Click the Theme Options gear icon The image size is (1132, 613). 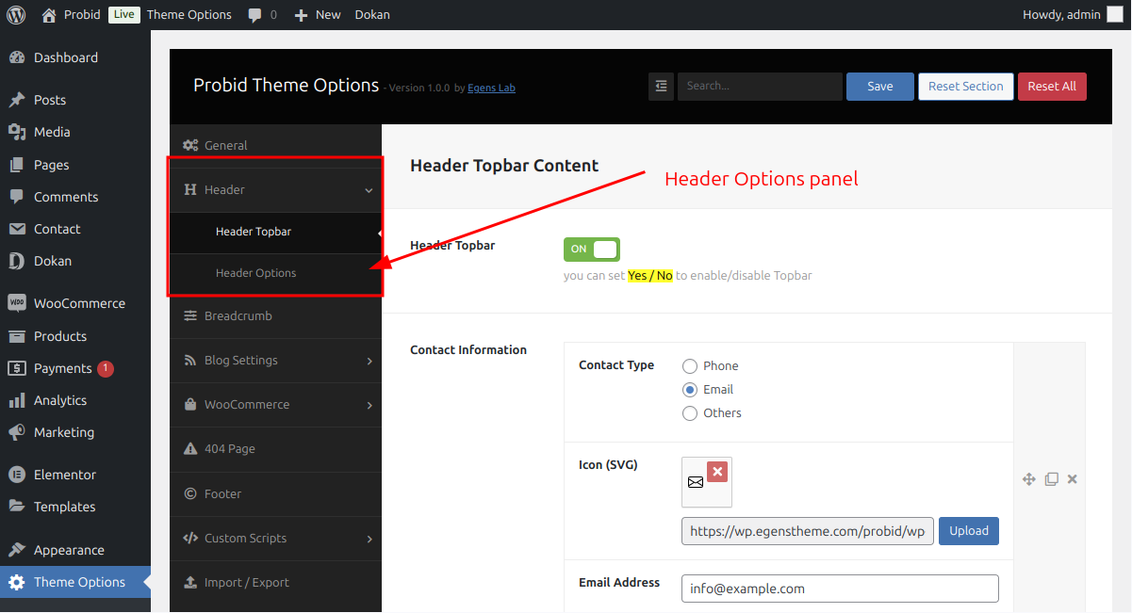pyautogui.click(x=17, y=582)
